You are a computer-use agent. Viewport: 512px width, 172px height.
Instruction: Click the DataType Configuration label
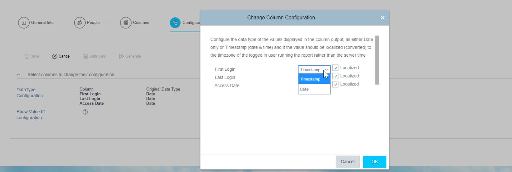(30, 93)
